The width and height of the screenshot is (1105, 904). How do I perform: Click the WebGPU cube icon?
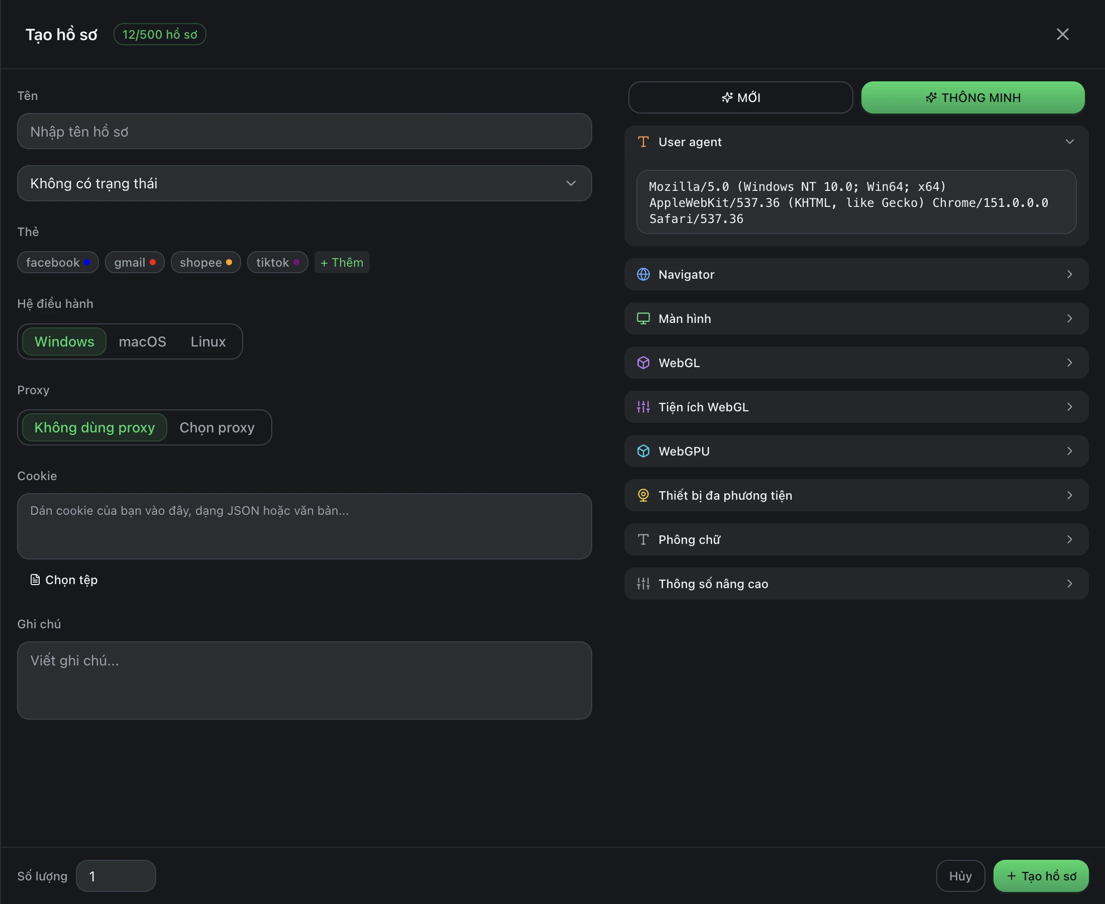[643, 451]
